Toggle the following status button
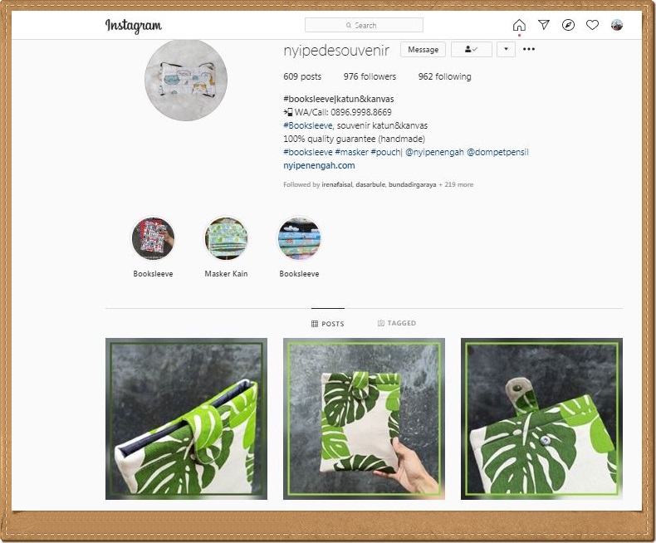Screen dimensions: 656x543 coord(471,50)
